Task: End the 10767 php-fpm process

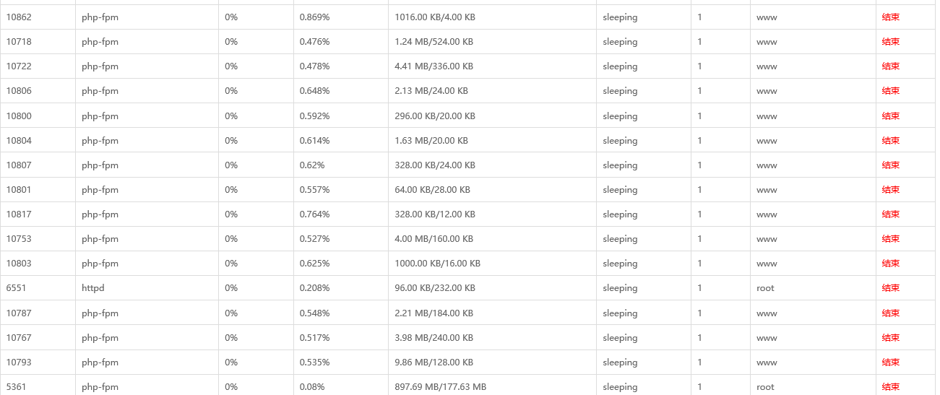Action: 890,338
